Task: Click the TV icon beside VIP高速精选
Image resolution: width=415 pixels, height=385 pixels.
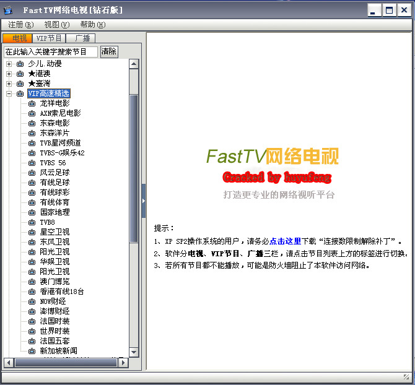Action: click(x=20, y=93)
